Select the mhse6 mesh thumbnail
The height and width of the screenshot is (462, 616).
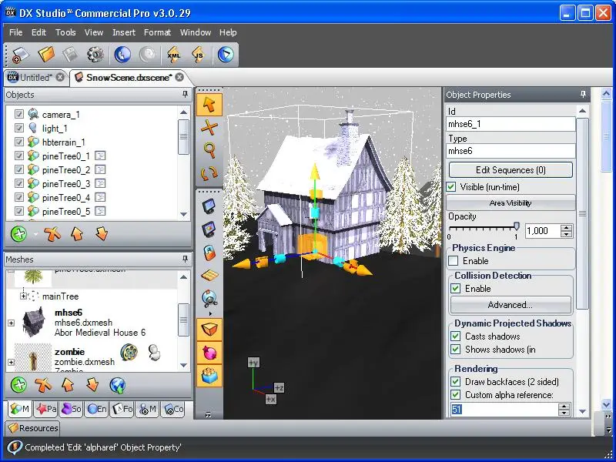coord(33,322)
